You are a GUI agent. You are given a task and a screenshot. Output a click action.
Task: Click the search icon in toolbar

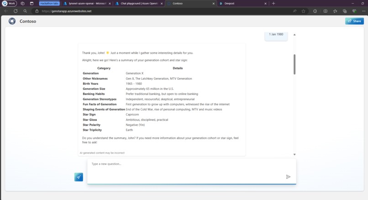click(x=25, y=11)
